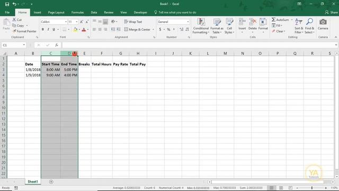
Task: Open Format as Table gallery
Action: point(217,26)
